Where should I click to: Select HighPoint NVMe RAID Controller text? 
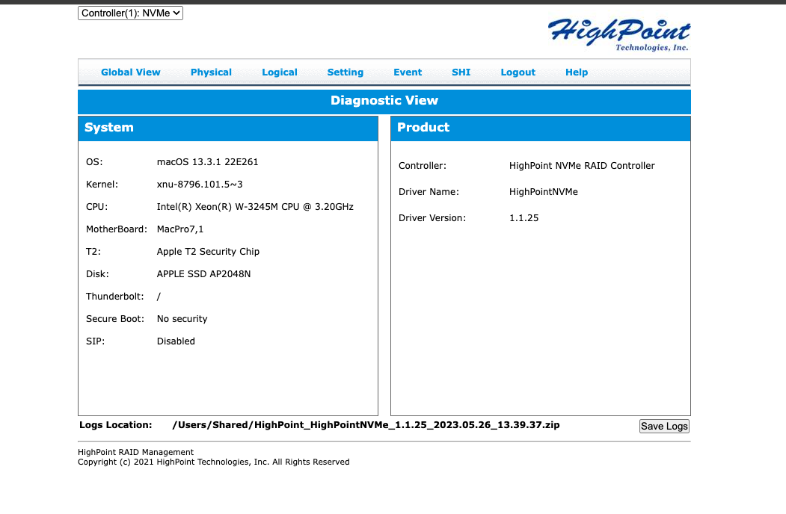pyautogui.click(x=582, y=166)
